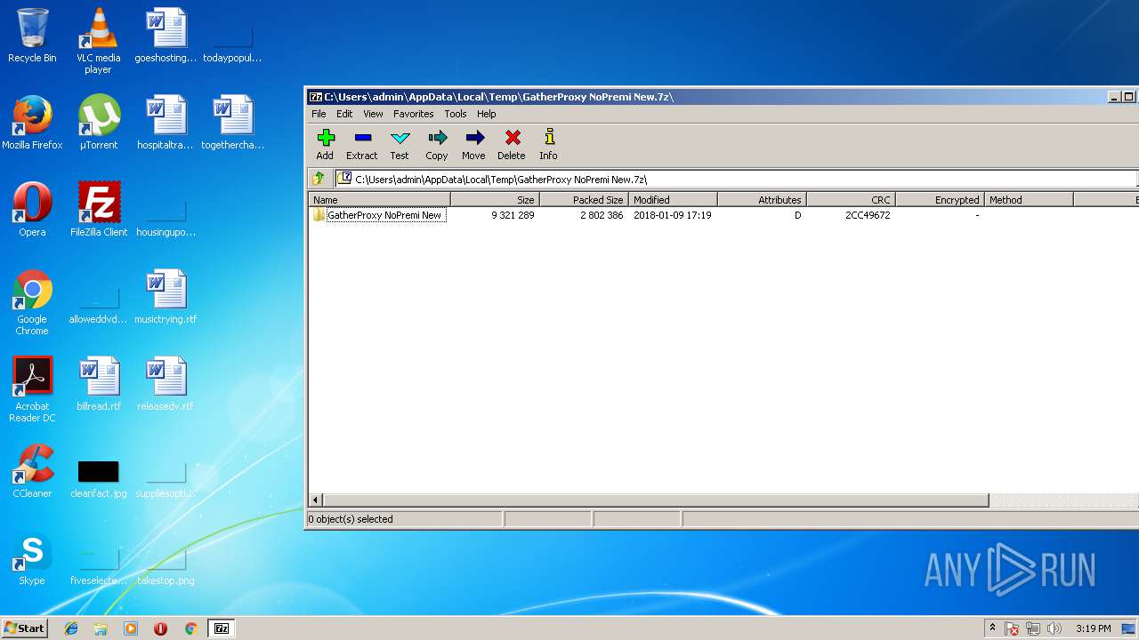Screen dimensions: 1139x640
Task: Select the musictrying.rtf file
Action: (166, 297)
